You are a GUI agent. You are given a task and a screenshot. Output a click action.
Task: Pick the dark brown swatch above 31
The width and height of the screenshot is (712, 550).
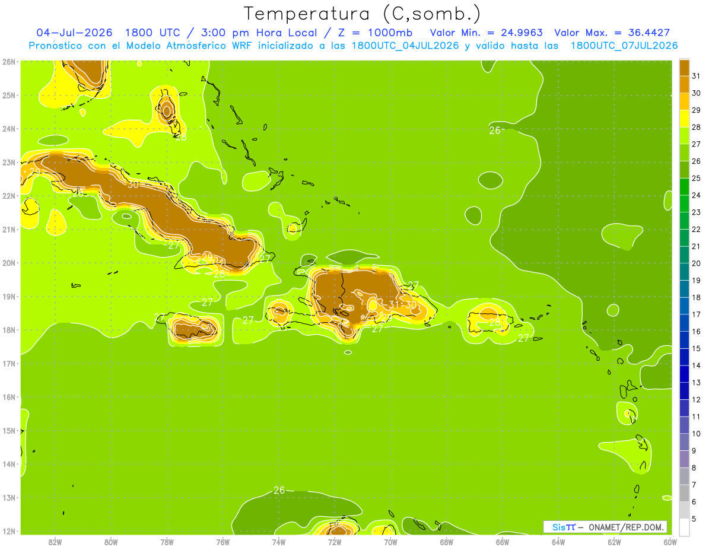click(x=684, y=67)
